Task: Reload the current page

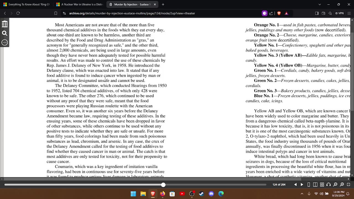Action: [x=18, y=13]
